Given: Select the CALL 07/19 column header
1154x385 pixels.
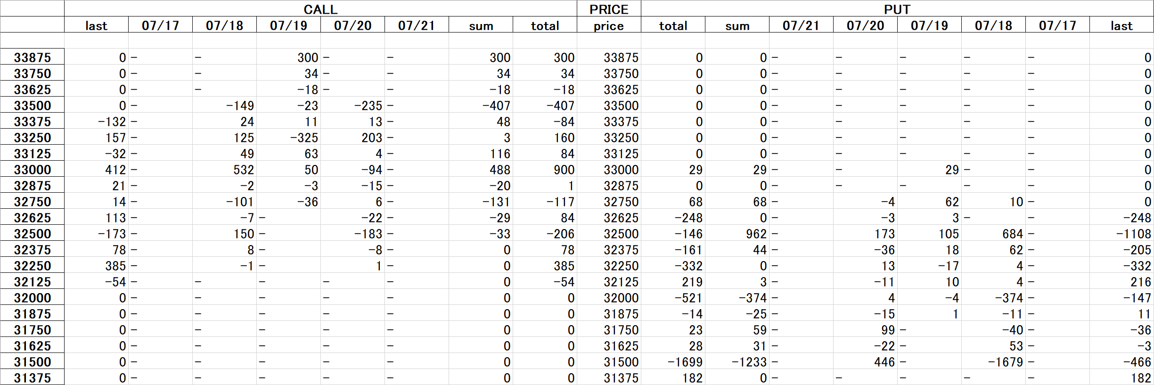Looking at the screenshot, I should tap(288, 25).
